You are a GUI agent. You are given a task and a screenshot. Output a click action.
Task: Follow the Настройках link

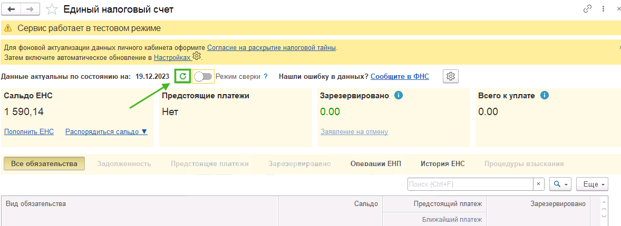tap(172, 57)
